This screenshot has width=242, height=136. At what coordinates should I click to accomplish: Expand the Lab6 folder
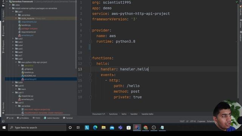(13, 52)
